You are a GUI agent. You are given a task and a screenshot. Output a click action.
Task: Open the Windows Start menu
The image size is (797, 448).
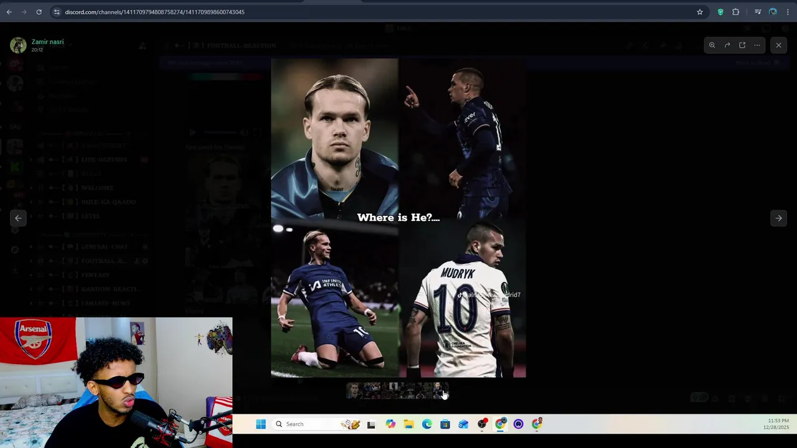pyautogui.click(x=261, y=424)
